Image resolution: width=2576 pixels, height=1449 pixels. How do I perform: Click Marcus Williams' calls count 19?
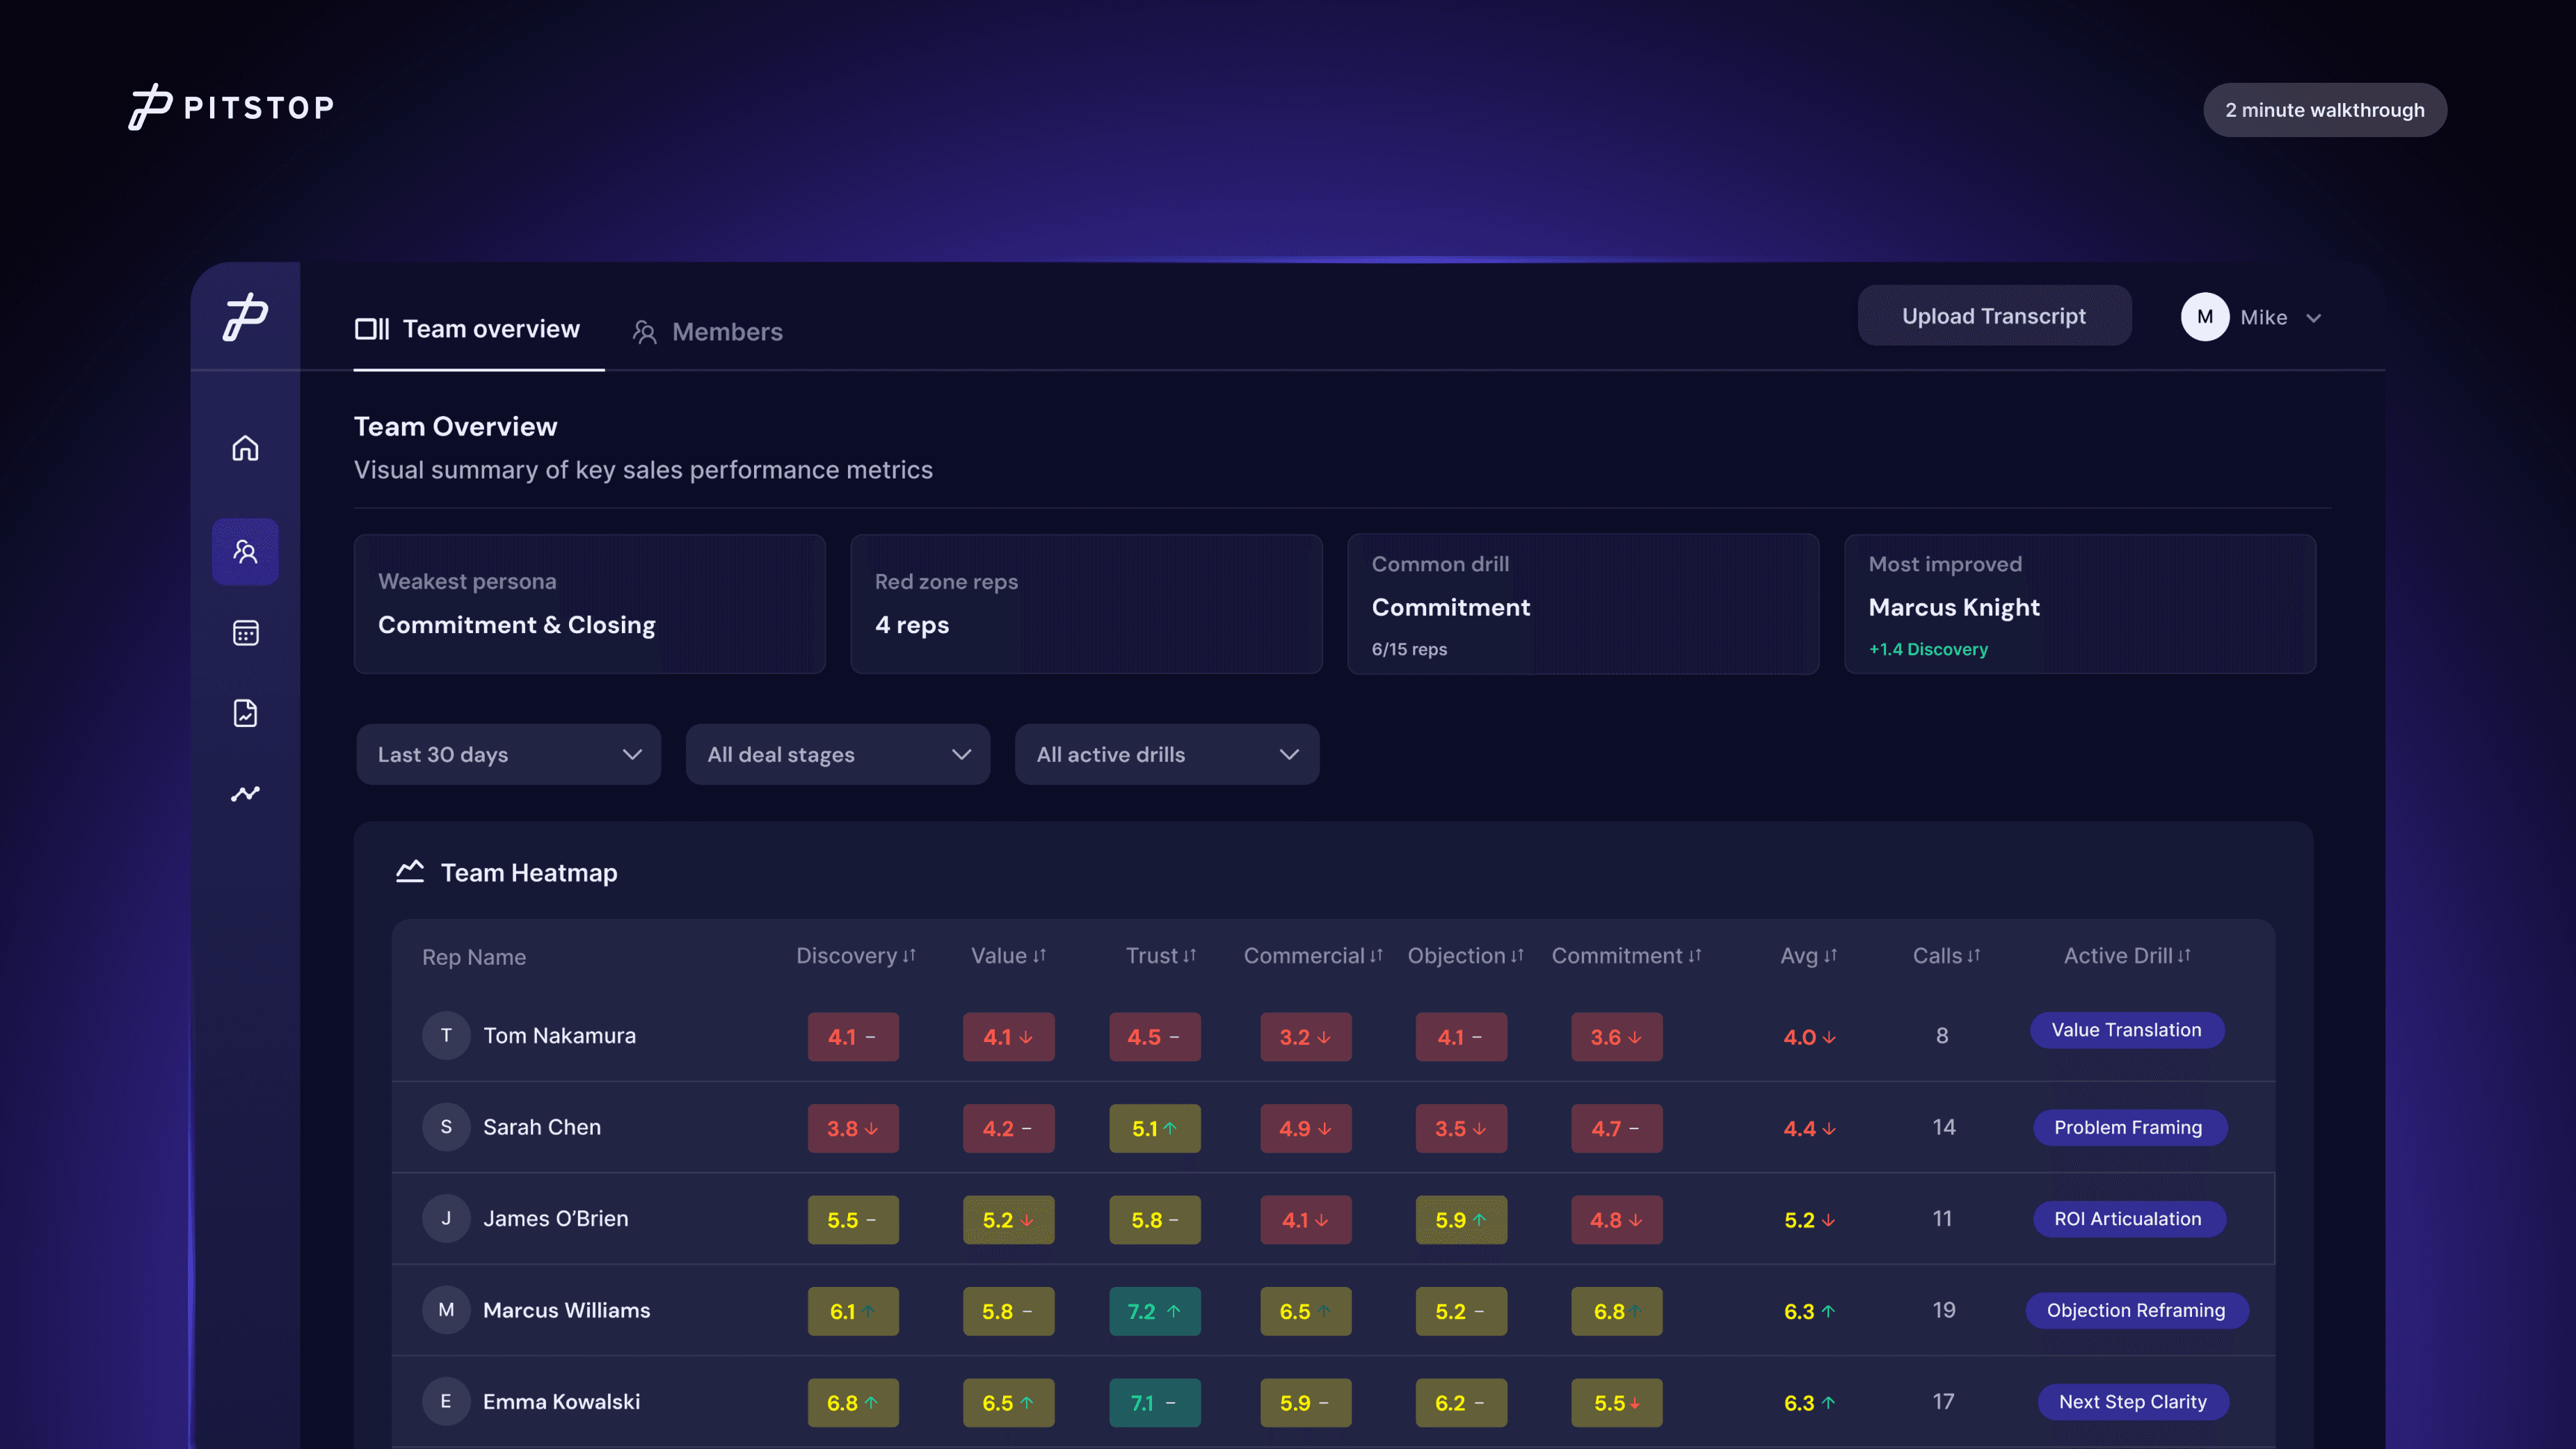pyautogui.click(x=1944, y=1310)
